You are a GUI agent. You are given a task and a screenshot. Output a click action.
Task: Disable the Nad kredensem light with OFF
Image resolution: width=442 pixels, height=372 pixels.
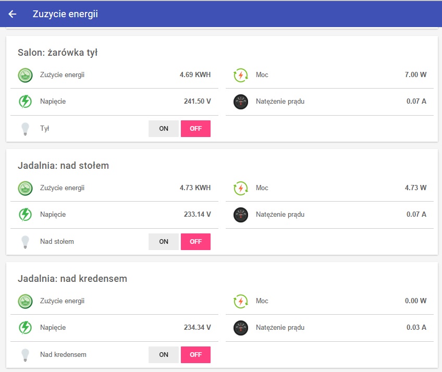195,354
